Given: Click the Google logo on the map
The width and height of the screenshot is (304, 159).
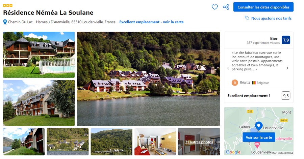Looking at the screenshot, I should tap(233, 152).
